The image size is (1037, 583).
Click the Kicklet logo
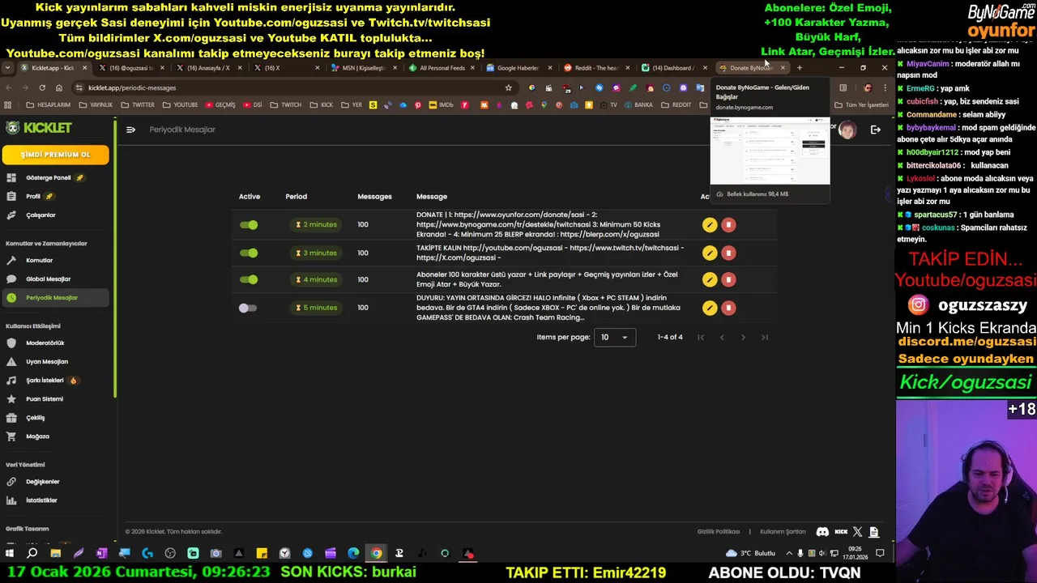click(39, 128)
